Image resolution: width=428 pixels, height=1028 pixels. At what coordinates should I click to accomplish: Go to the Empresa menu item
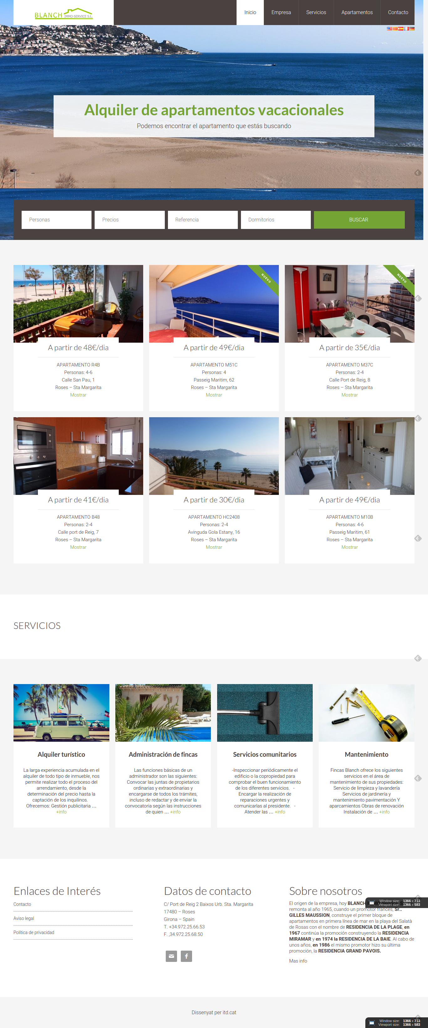coord(281,12)
